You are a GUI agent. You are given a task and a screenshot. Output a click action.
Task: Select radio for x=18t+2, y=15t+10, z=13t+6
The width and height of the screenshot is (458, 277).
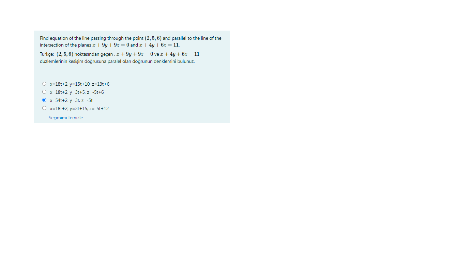coord(44,84)
